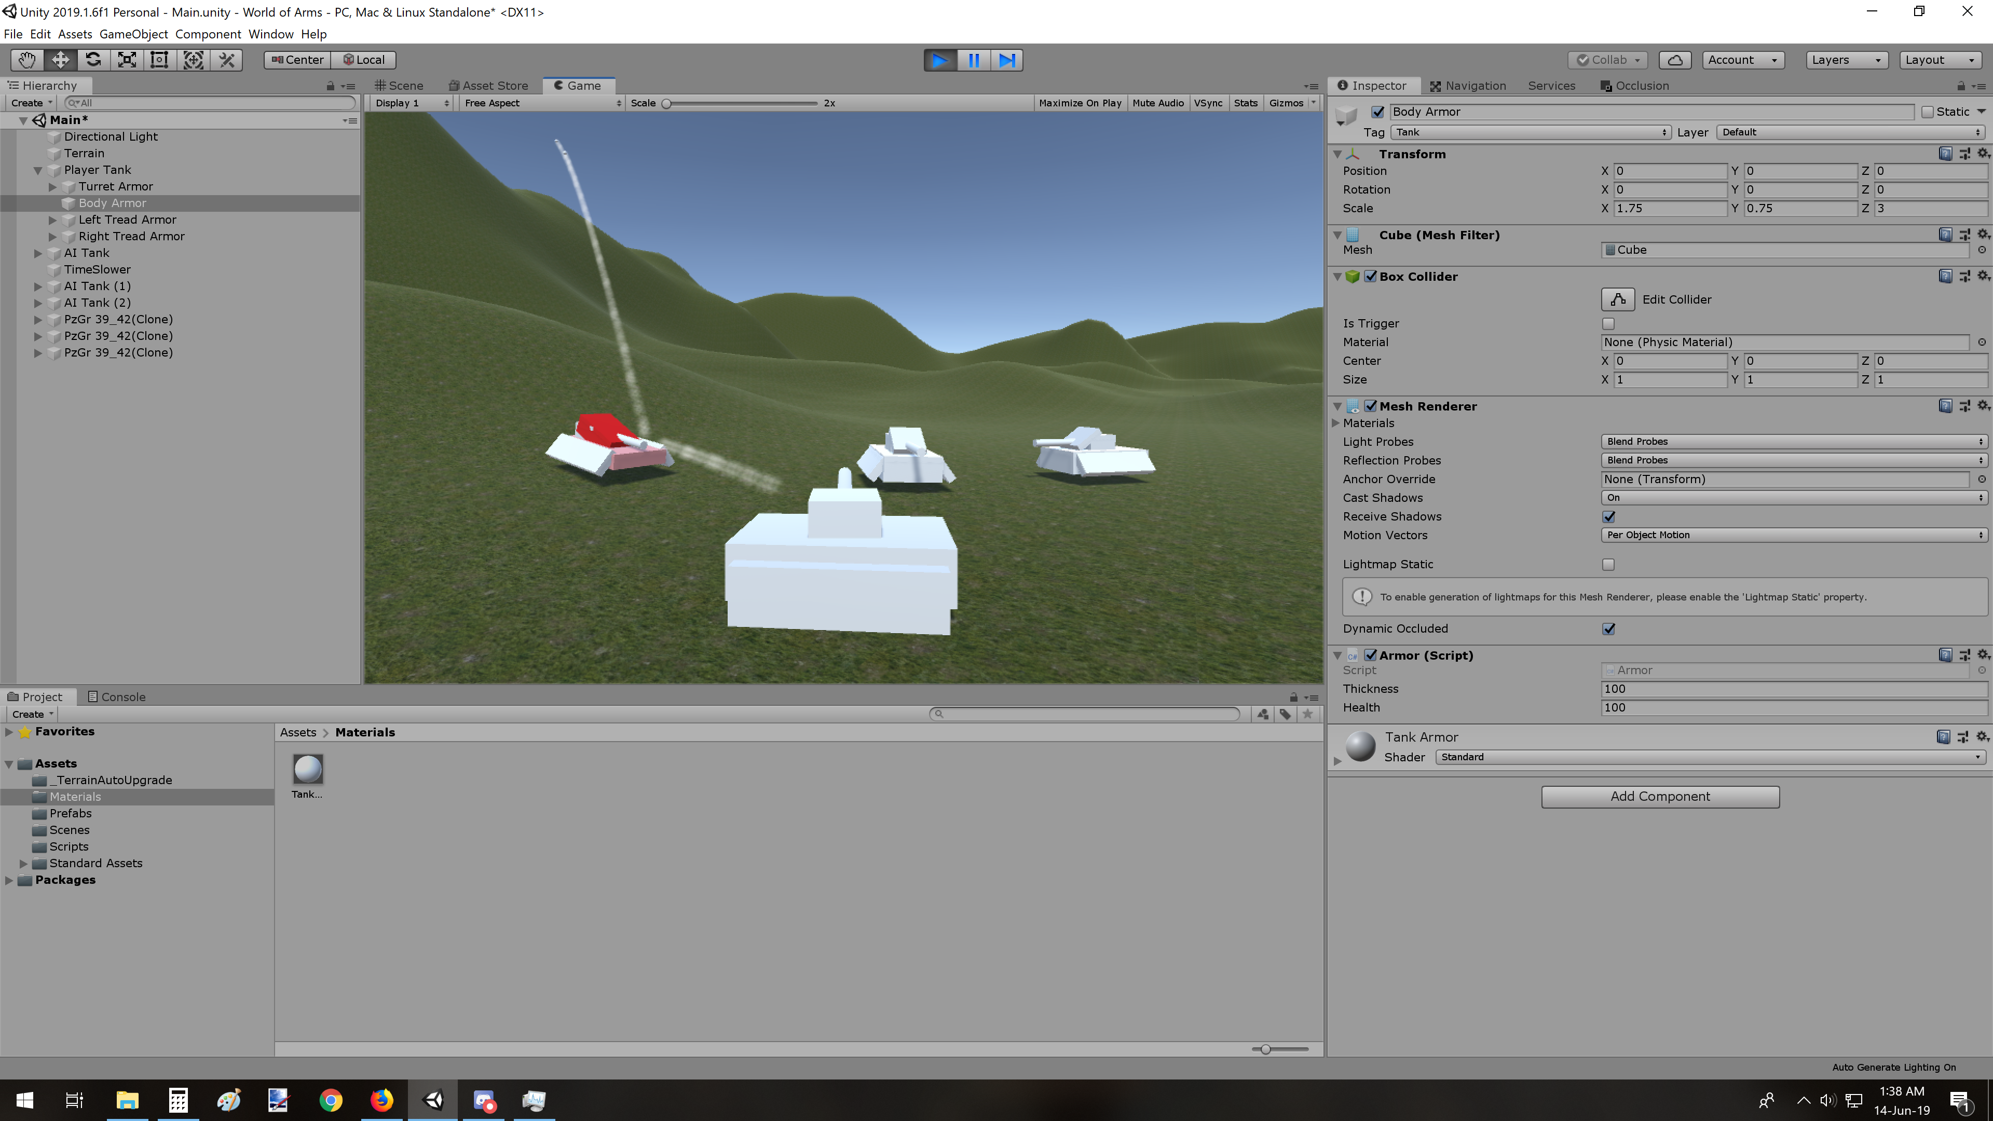
Task: Open the Component menu
Action: [x=208, y=34]
